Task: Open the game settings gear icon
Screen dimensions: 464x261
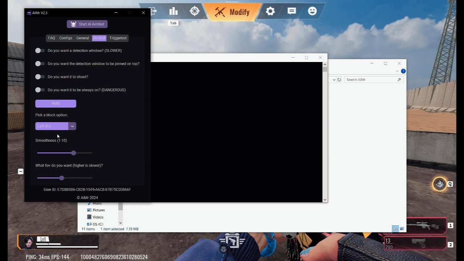Action: [270, 11]
